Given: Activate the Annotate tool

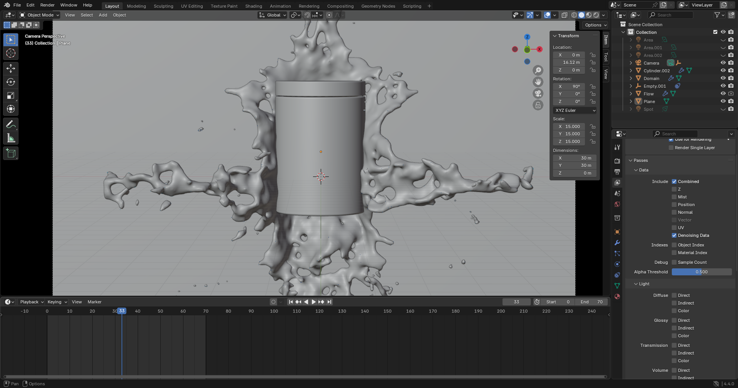Looking at the screenshot, I should [10, 124].
